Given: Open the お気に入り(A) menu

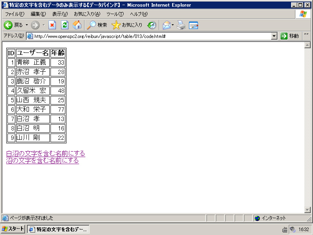Looking at the screenshot, I should point(87,14).
